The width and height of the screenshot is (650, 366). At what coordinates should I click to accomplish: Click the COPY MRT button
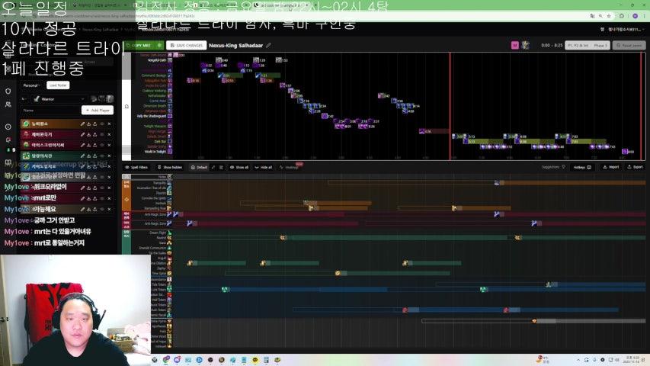click(x=140, y=45)
